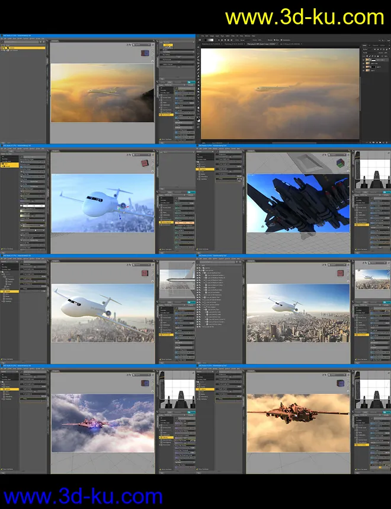Click the view cube in the sunset DAZ viewport
Screen dimensions: 391x509
tap(145, 53)
